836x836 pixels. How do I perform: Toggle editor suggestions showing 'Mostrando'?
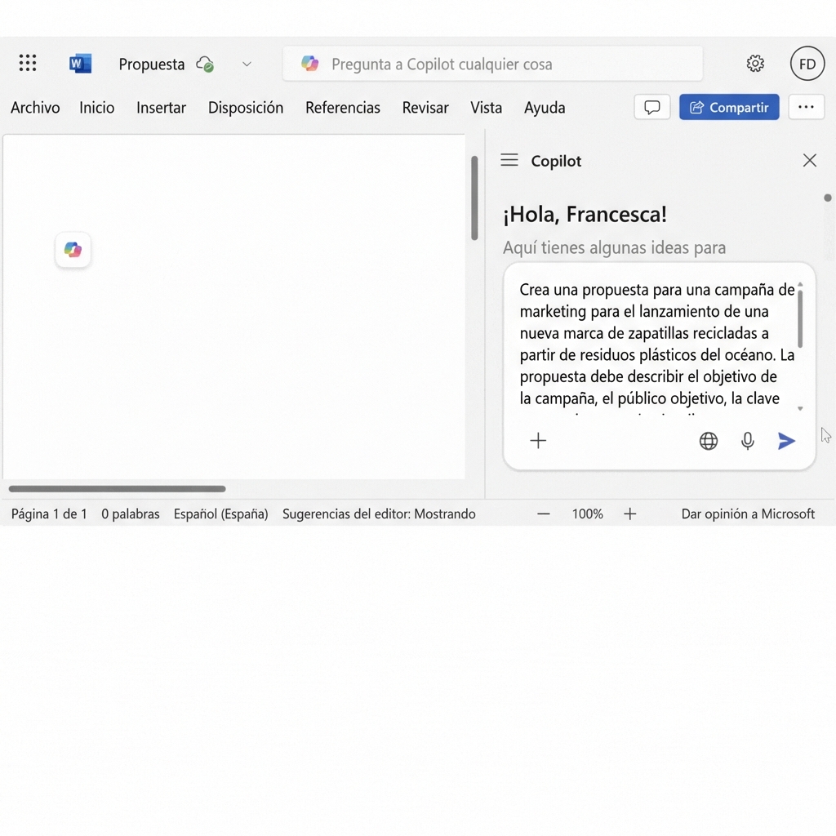pyautogui.click(x=378, y=514)
